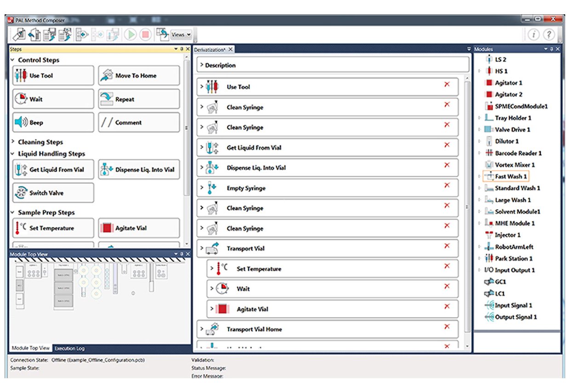Click the Agitate Vial step button
Screen dimensions: 572x392
click(139, 228)
